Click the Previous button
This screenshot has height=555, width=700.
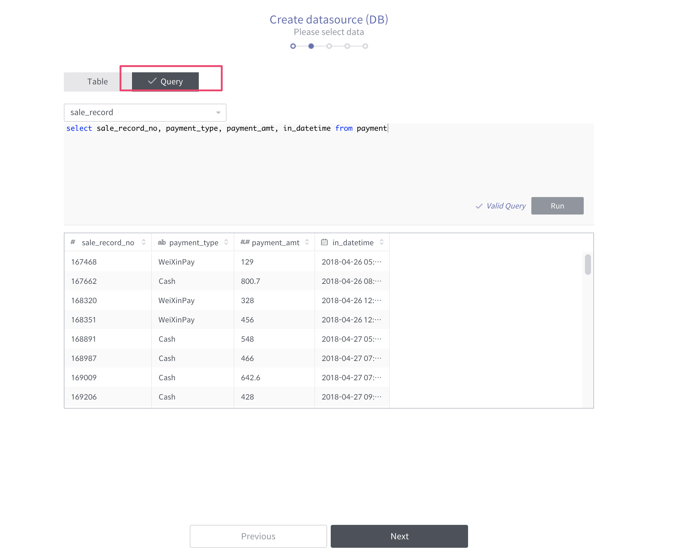coord(258,536)
